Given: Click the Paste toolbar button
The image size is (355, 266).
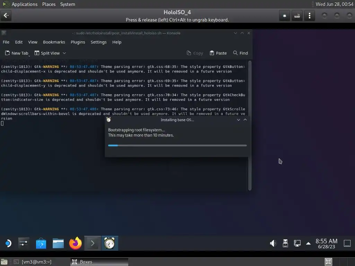Looking at the screenshot, I should tap(218, 53).
